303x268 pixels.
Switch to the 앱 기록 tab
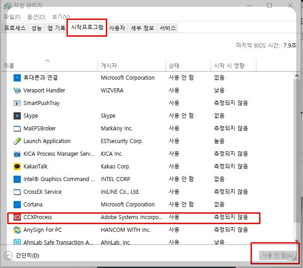[x=56, y=28]
